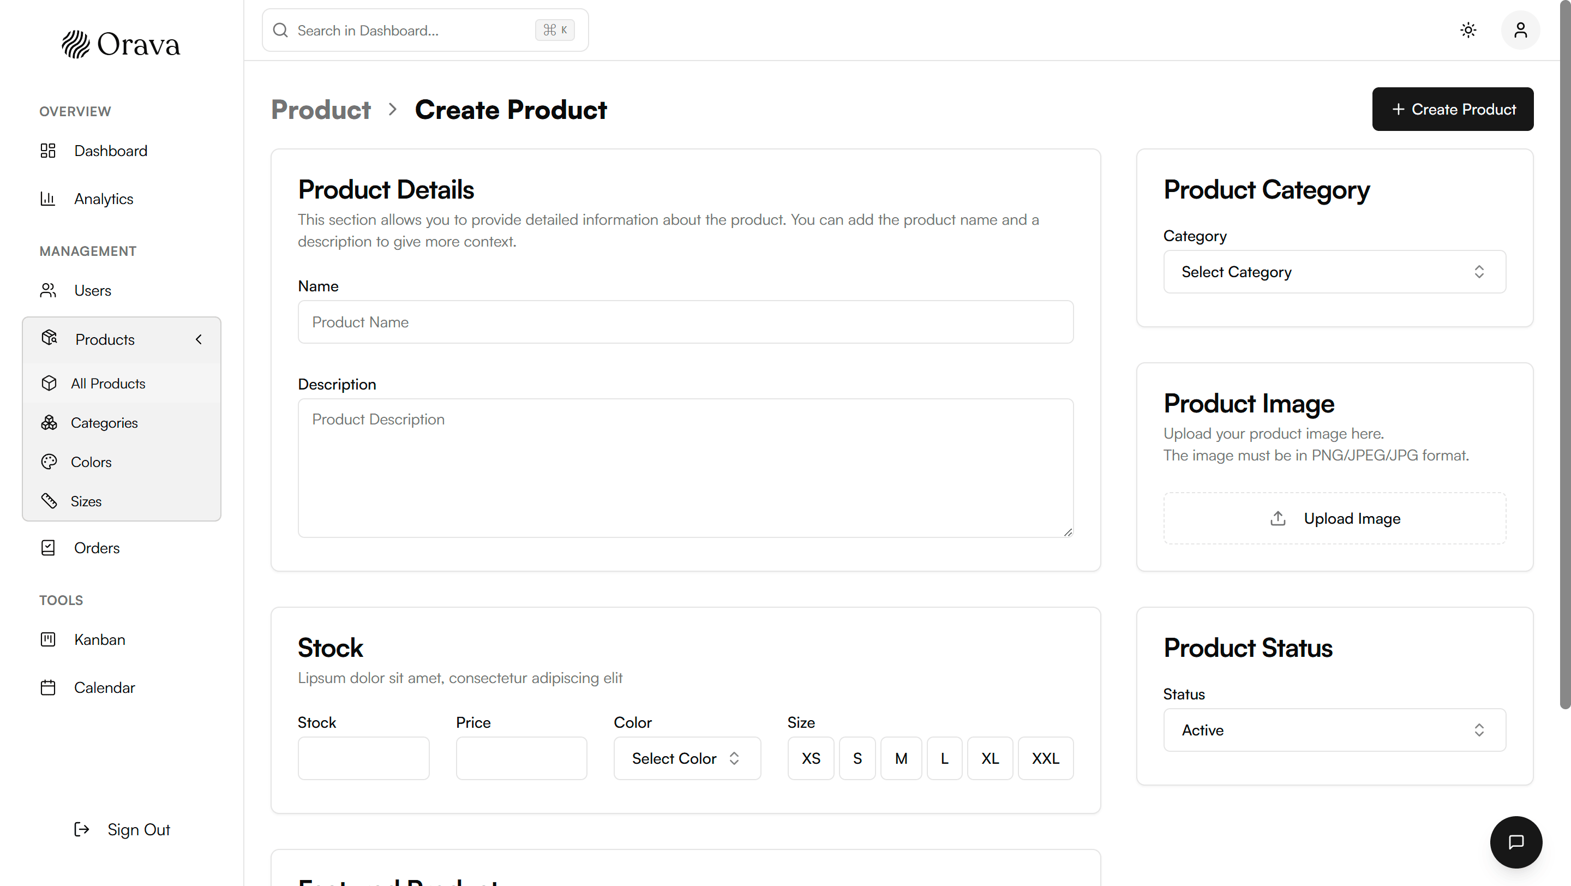This screenshot has width=1571, height=886.
Task: Click the Product Name input field
Action: pyautogui.click(x=686, y=322)
